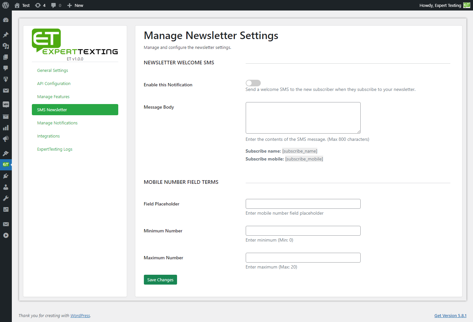
Task: Open Settings sliders icon in sidebar
Action: (6, 209)
